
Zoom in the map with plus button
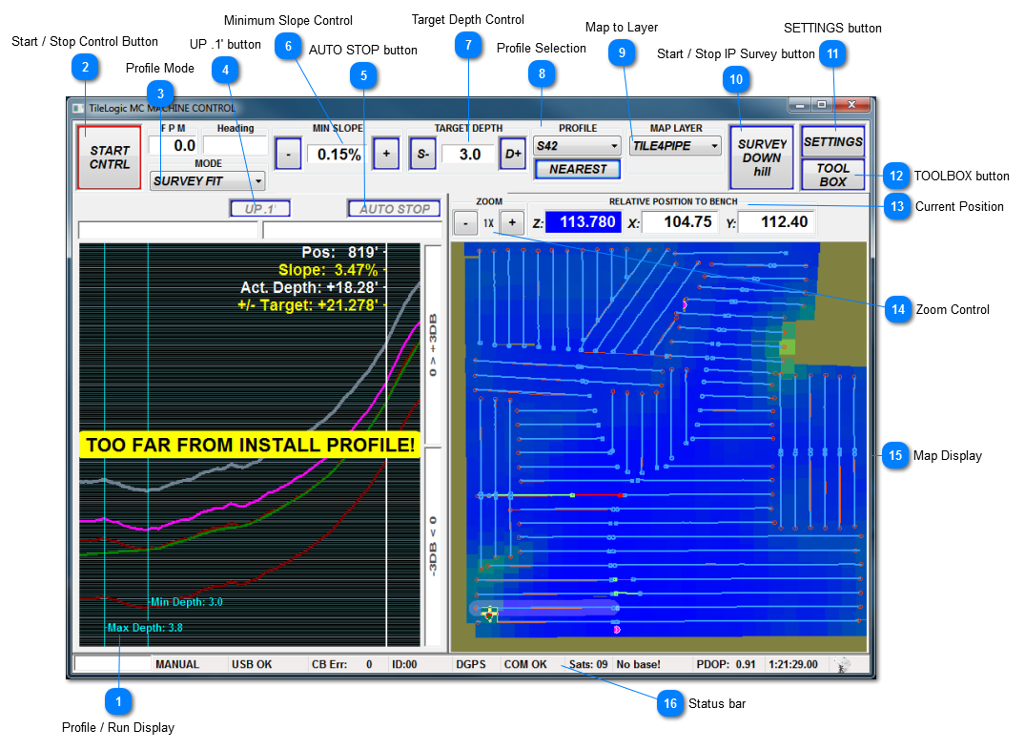(x=511, y=222)
